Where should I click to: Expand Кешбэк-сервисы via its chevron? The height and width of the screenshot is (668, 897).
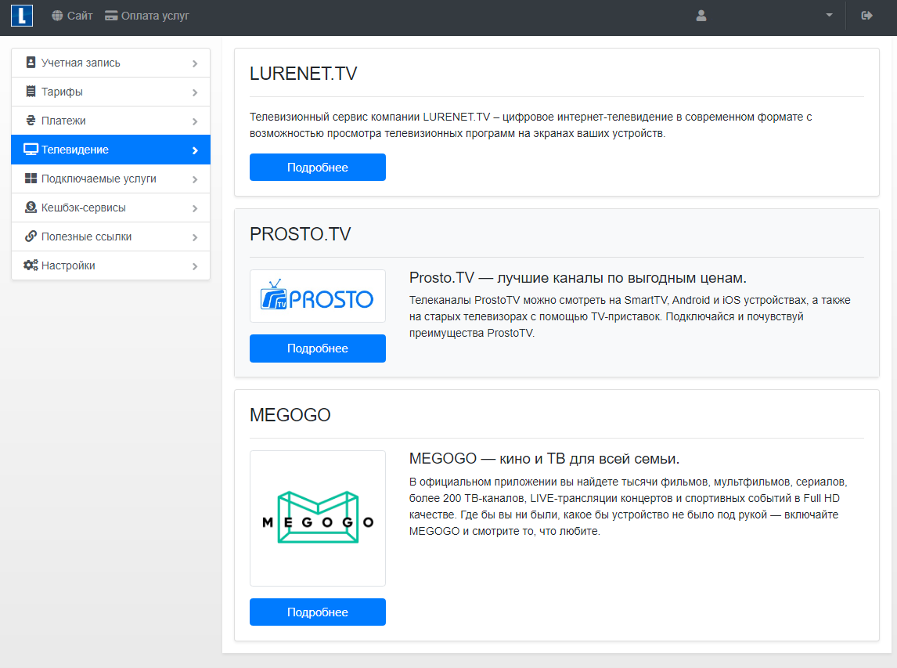pos(195,208)
